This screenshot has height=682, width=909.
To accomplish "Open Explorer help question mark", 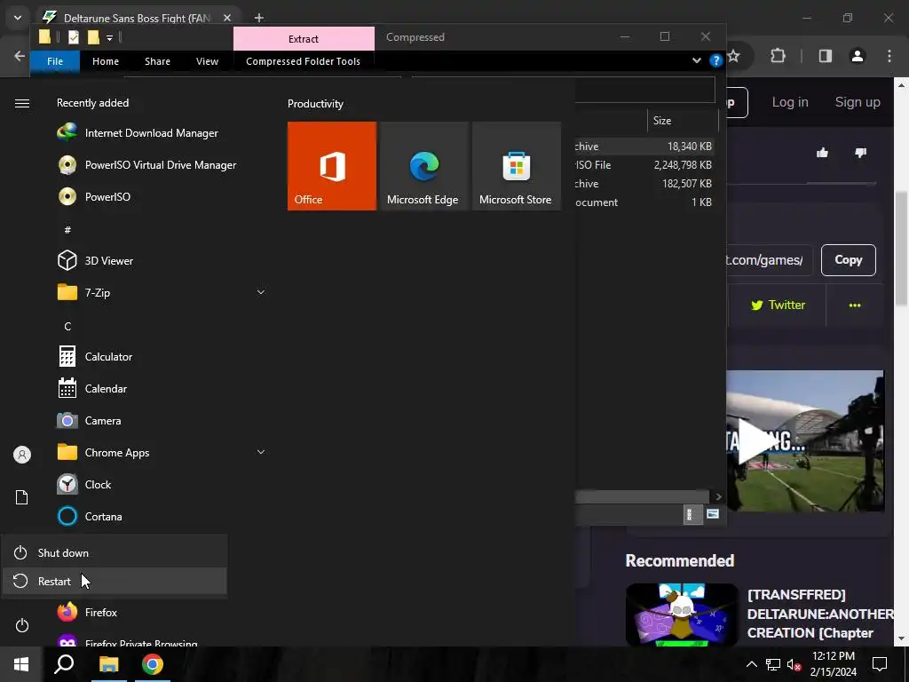I will coord(716,60).
